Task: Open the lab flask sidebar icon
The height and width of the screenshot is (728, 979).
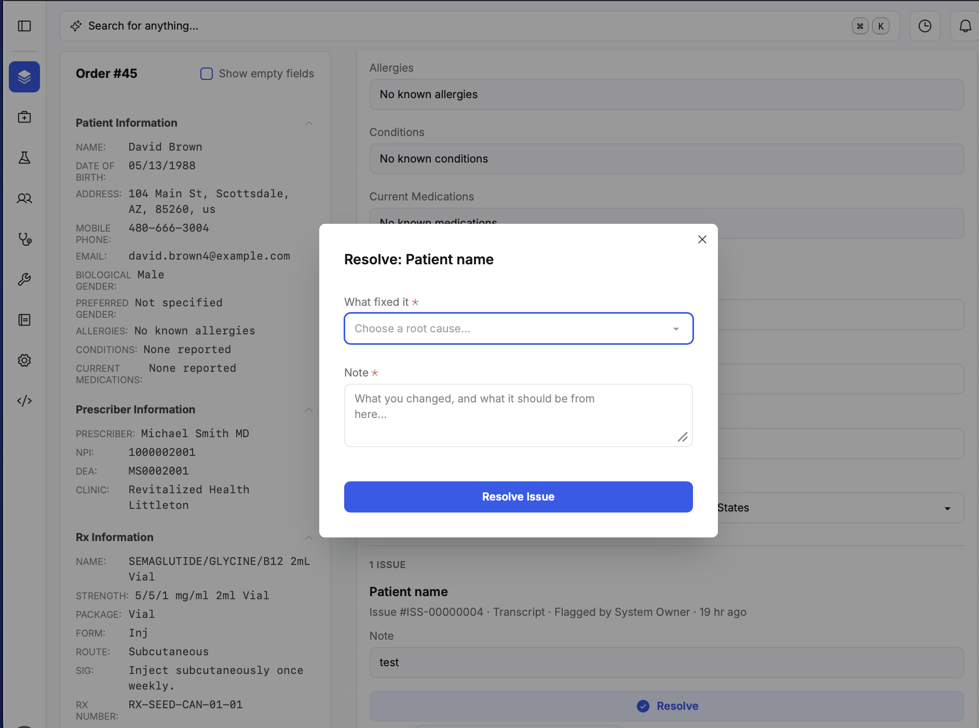Action: coord(24,158)
